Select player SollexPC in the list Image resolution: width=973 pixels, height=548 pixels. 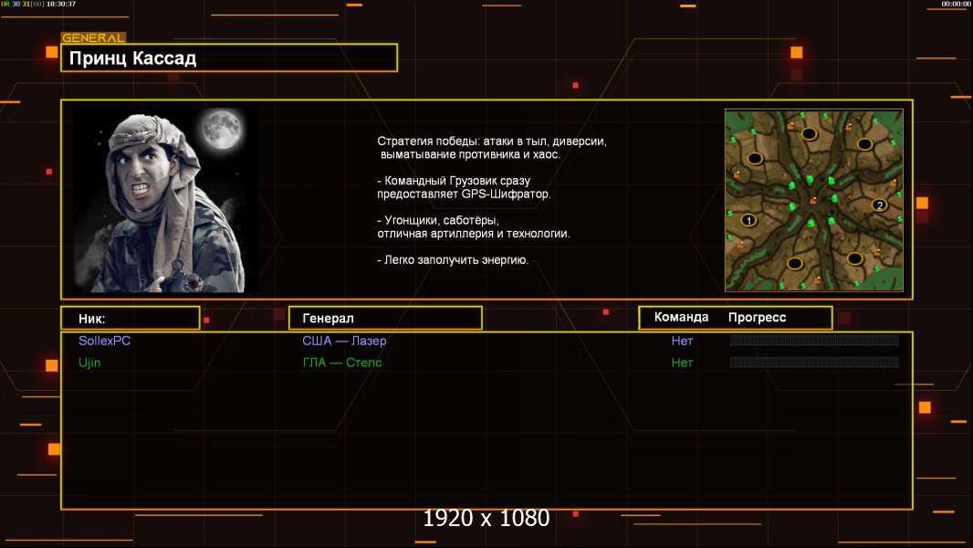tap(105, 341)
